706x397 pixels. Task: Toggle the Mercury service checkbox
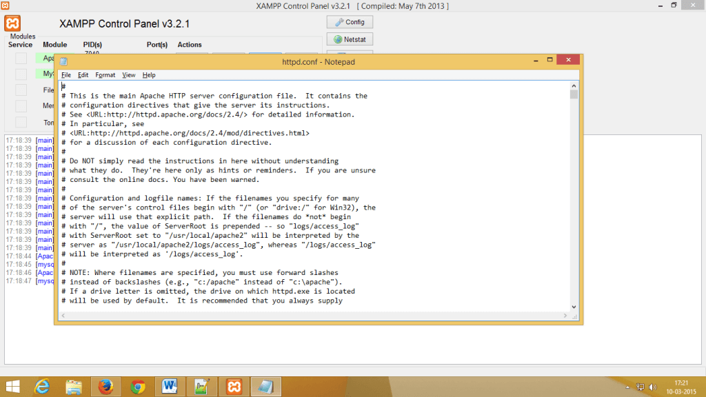pos(21,105)
